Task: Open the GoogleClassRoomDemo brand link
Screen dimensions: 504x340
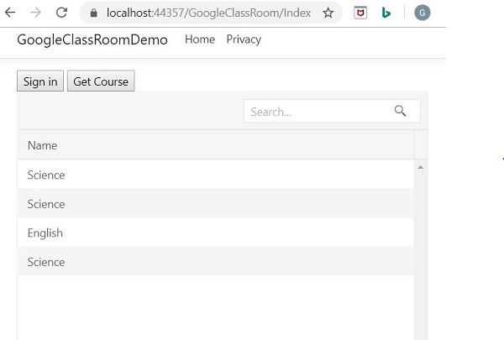Action: (x=92, y=39)
